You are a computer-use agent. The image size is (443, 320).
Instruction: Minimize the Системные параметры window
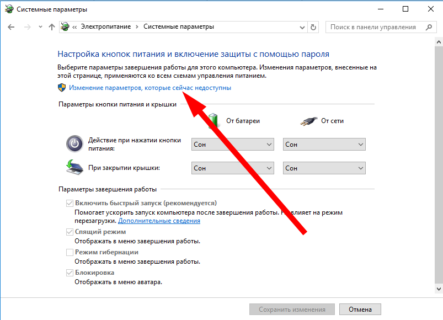tap(381, 9)
